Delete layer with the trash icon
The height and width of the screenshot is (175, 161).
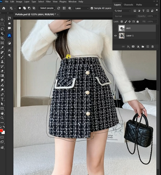point(152,46)
